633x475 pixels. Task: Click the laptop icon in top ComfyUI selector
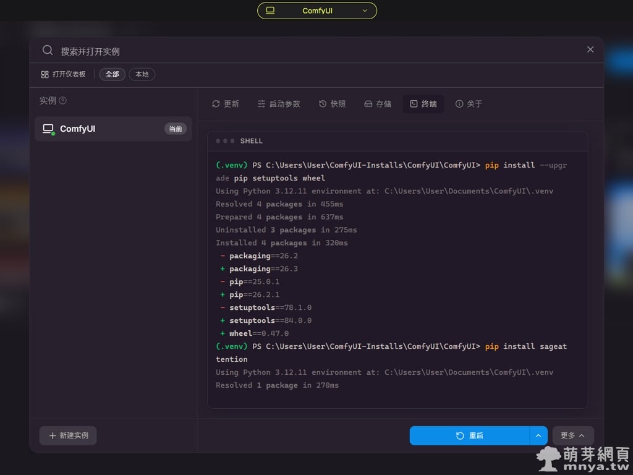[271, 11]
